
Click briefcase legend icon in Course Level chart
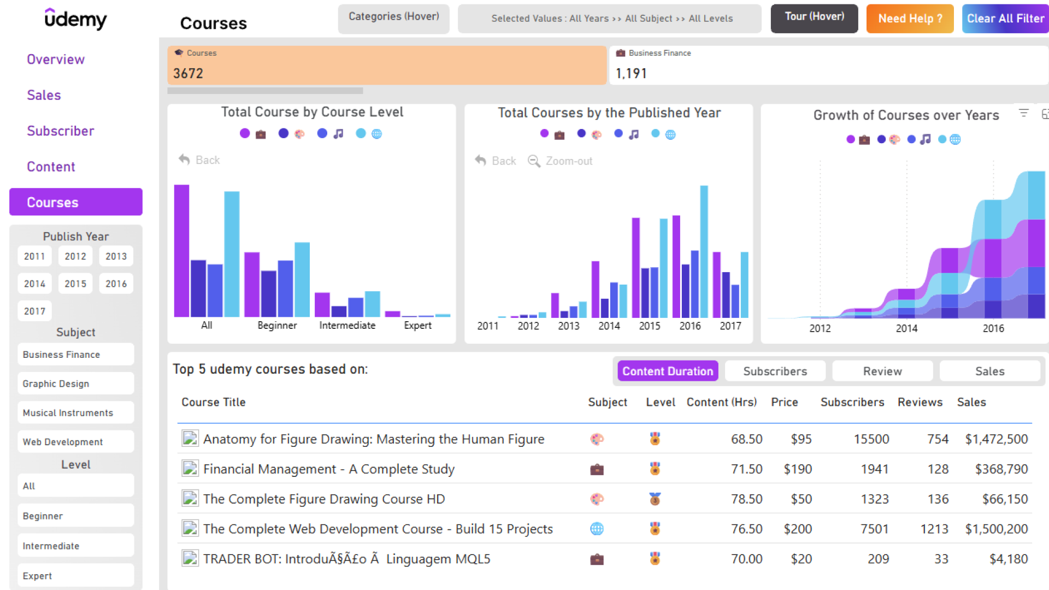point(261,134)
